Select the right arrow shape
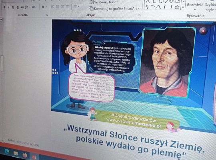Viewport: 216px width, 160px height. pos(166,1)
